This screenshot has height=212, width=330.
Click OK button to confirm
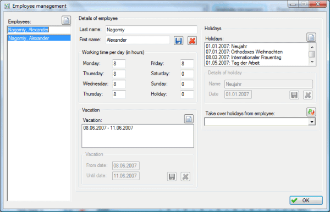[x=306, y=200]
